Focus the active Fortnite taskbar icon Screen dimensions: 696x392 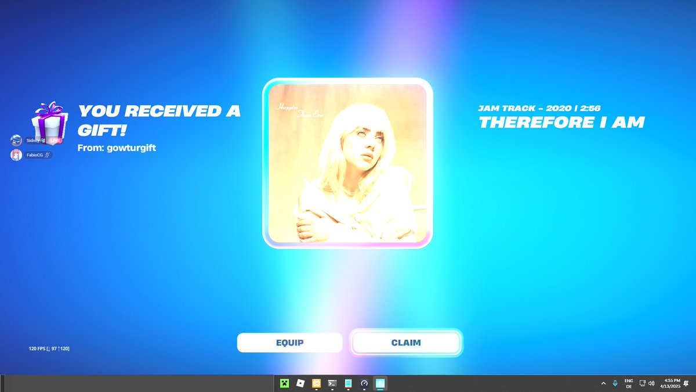pyautogui.click(x=380, y=383)
